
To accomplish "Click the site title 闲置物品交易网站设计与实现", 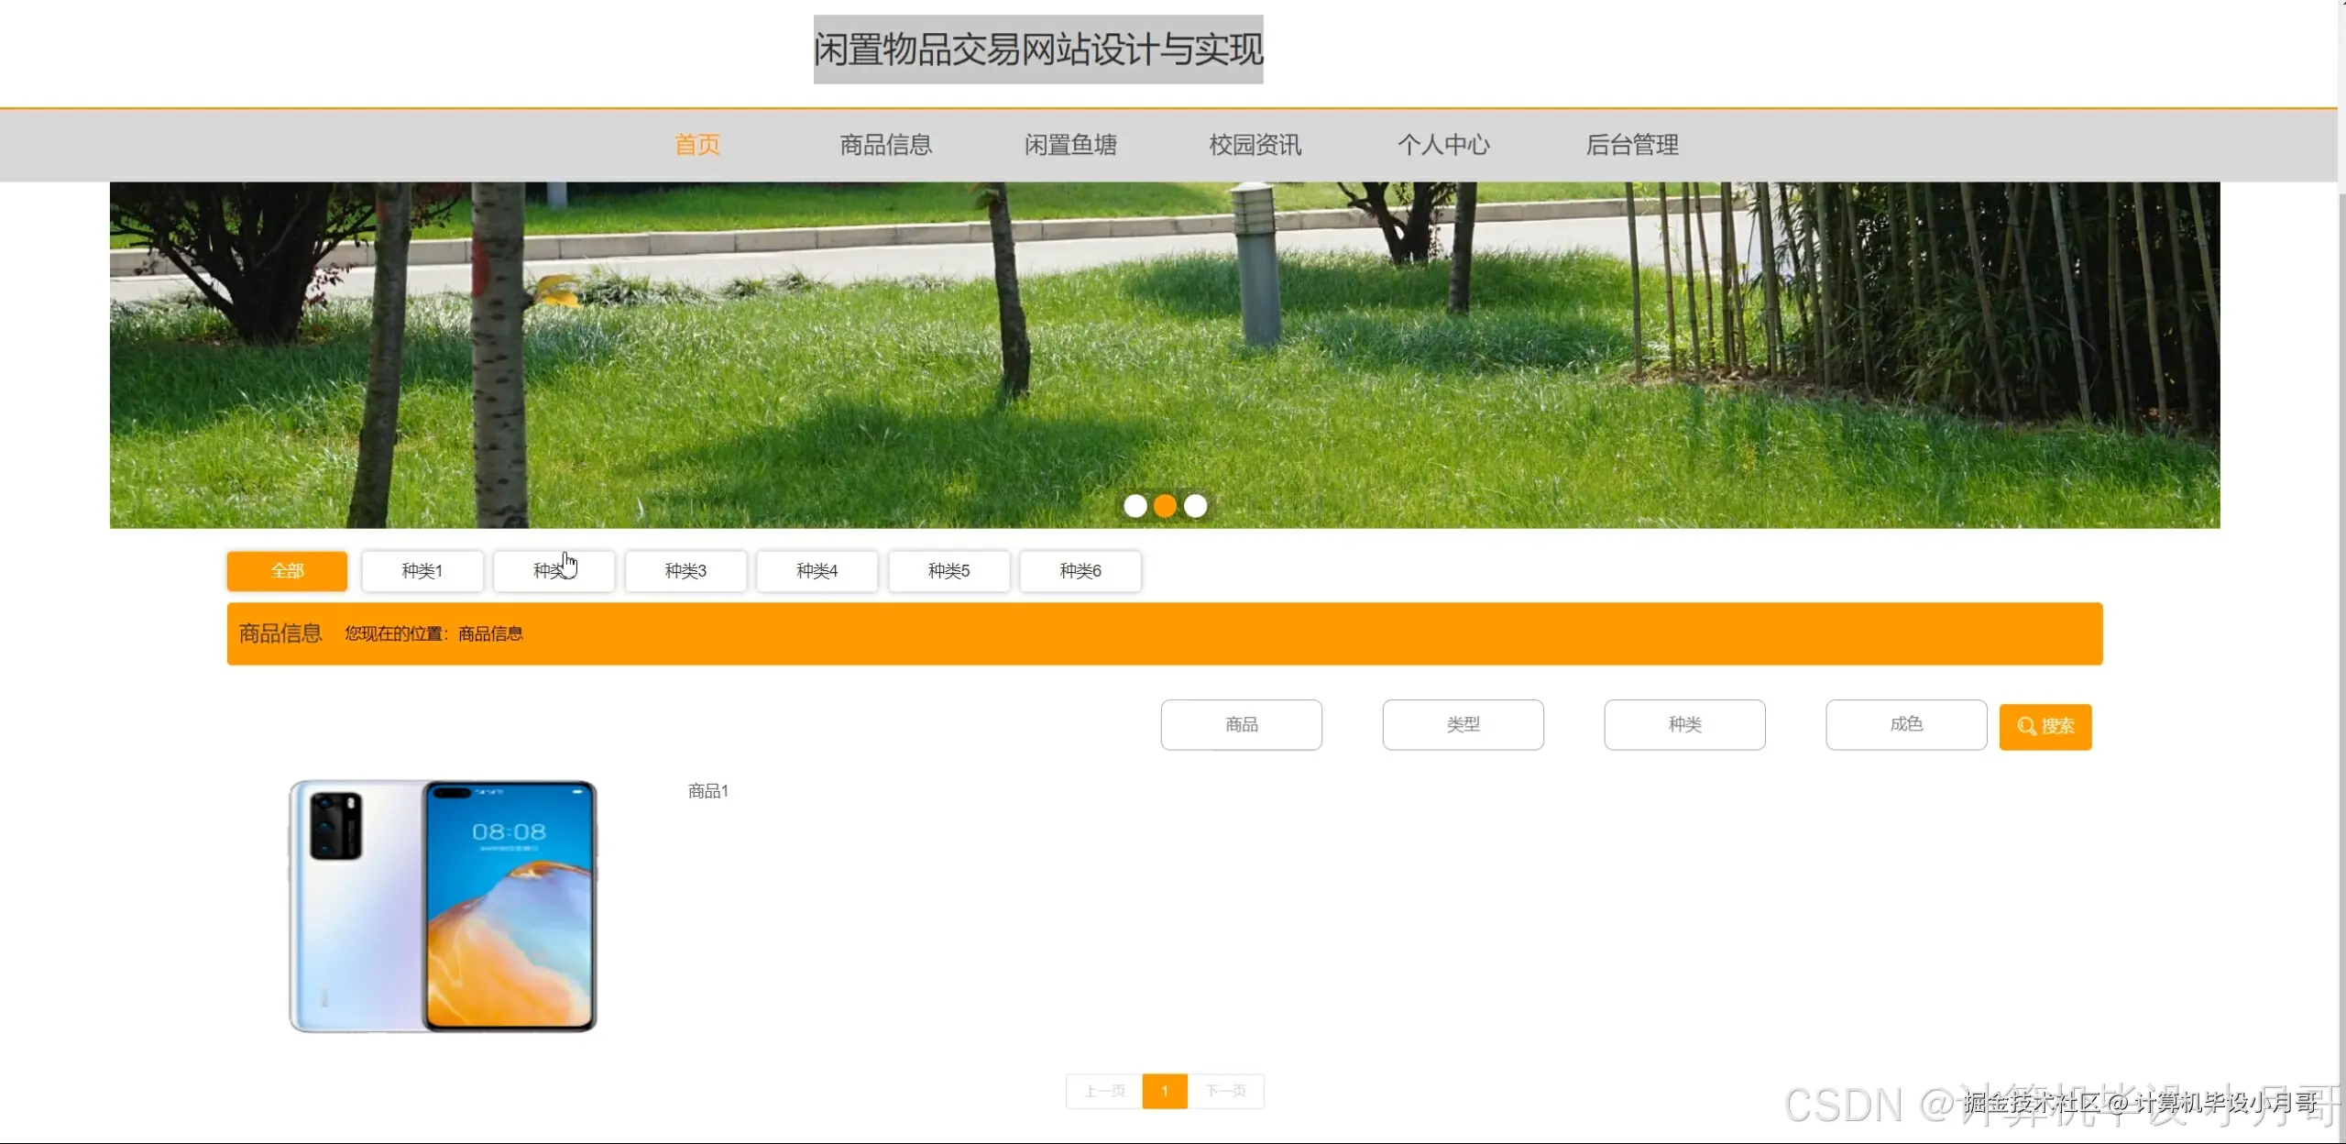I will point(1038,49).
